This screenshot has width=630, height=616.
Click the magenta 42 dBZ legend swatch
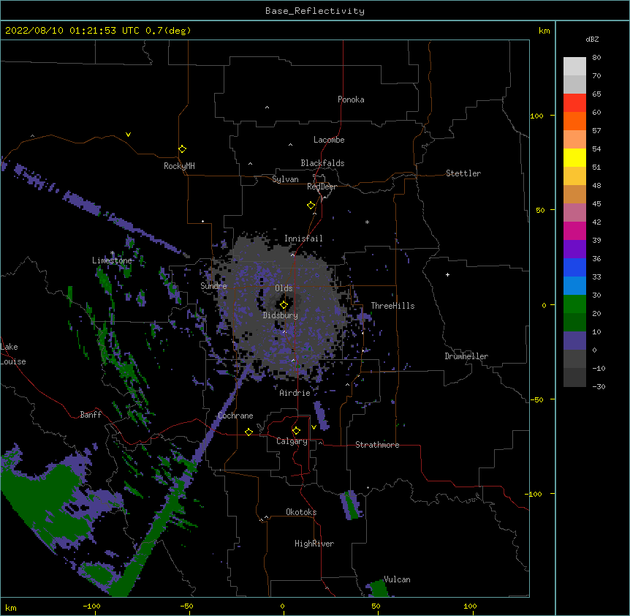coord(574,230)
